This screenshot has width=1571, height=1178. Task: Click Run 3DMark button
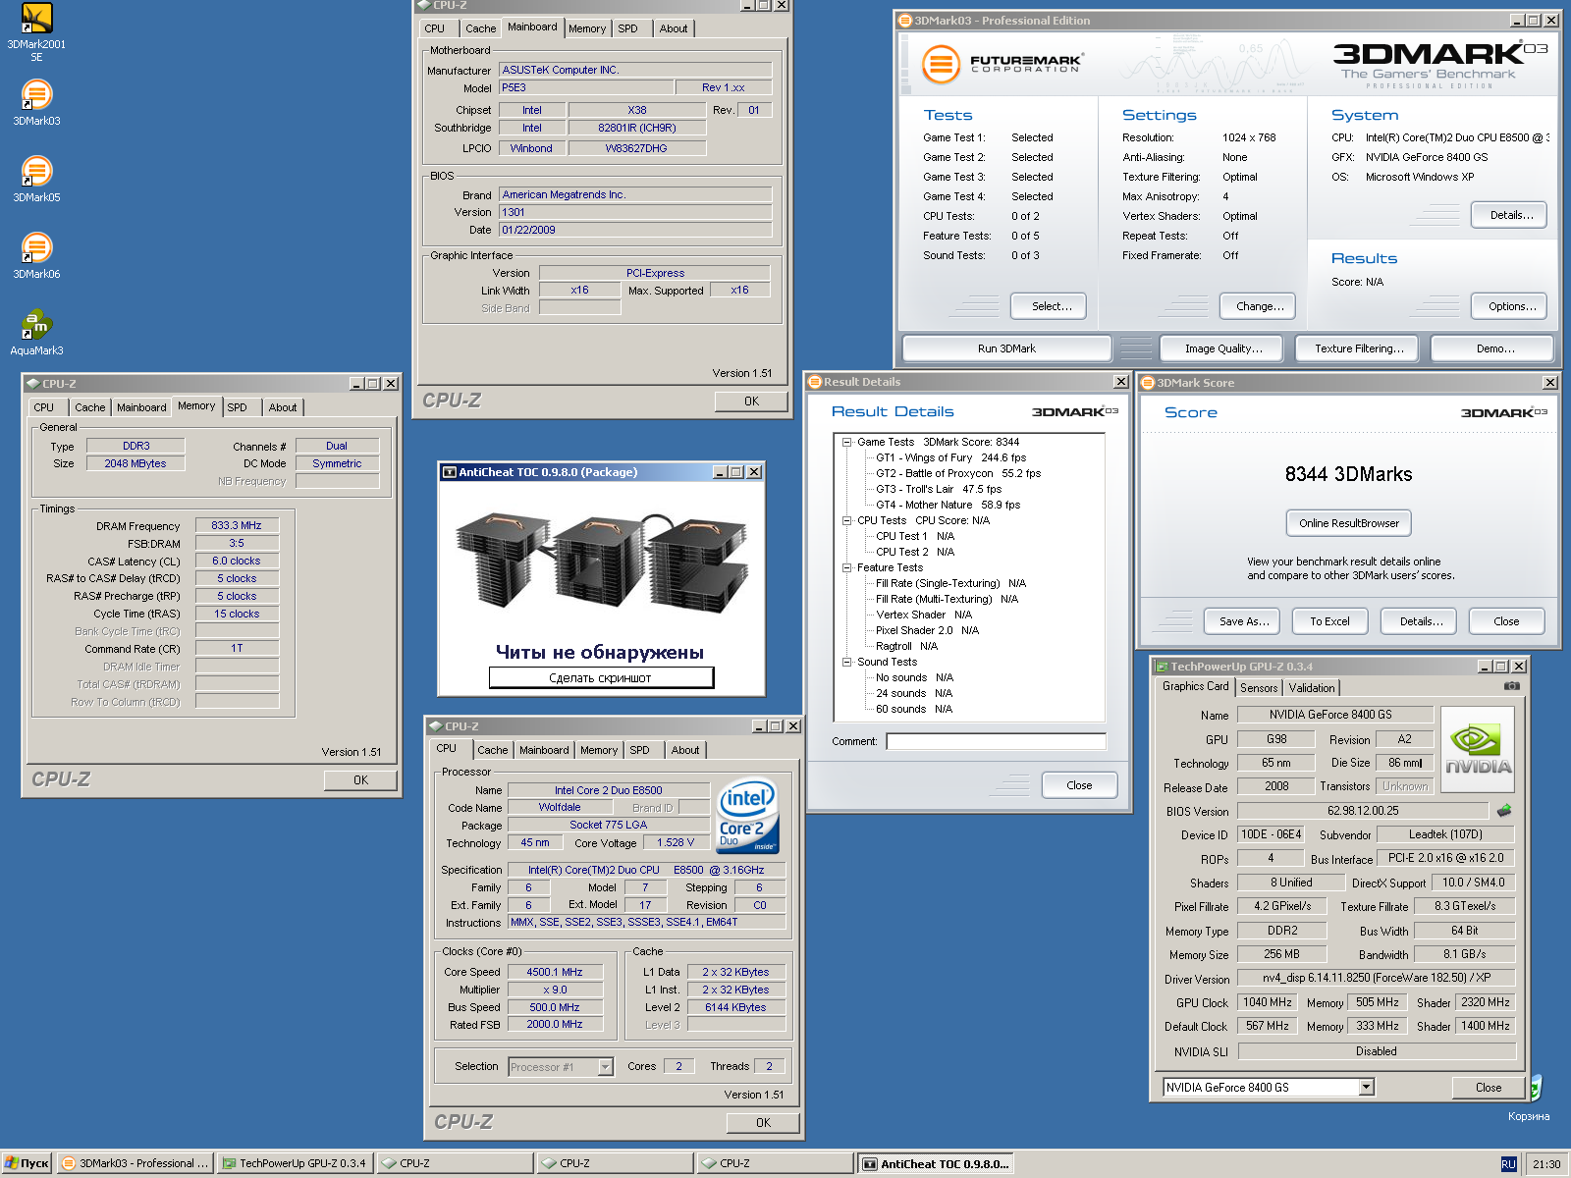tap(1006, 348)
